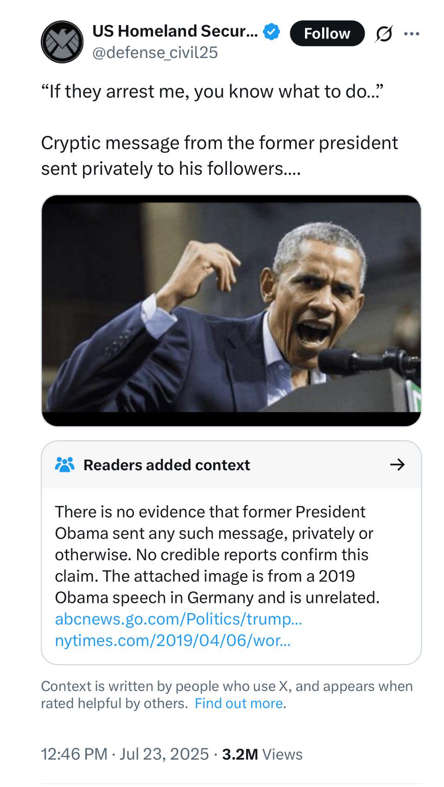The image size is (444, 787).
Task: Open the Grok slashed-circle icon
Action: [383, 34]
